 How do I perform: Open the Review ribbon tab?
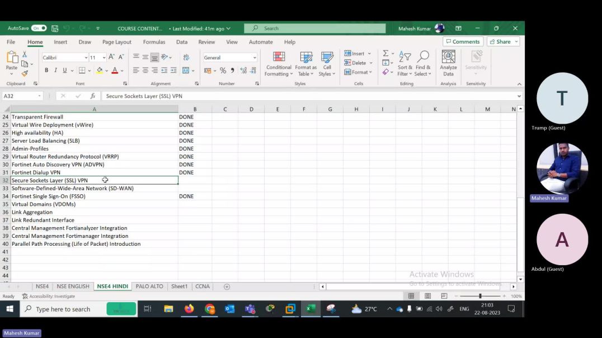click(206, 42)
